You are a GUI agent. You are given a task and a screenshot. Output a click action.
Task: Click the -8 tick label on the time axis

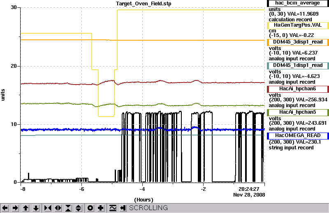pos(23,189)
